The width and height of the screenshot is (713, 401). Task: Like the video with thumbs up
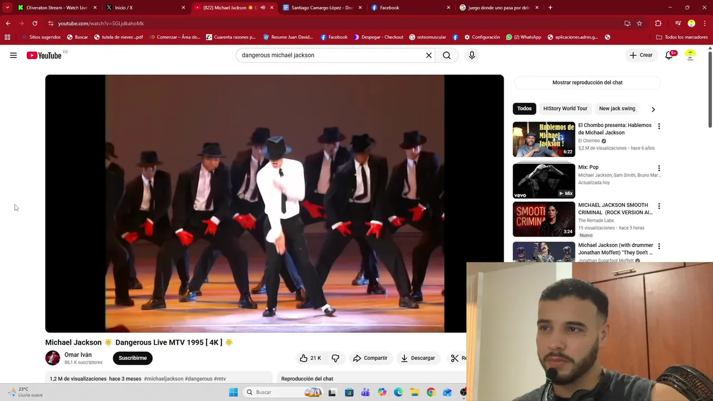pyautogui.click(x=310, y=358)
